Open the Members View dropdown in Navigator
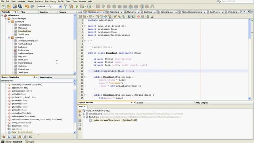This screenshot has width=254, height=143. point(74,81)
